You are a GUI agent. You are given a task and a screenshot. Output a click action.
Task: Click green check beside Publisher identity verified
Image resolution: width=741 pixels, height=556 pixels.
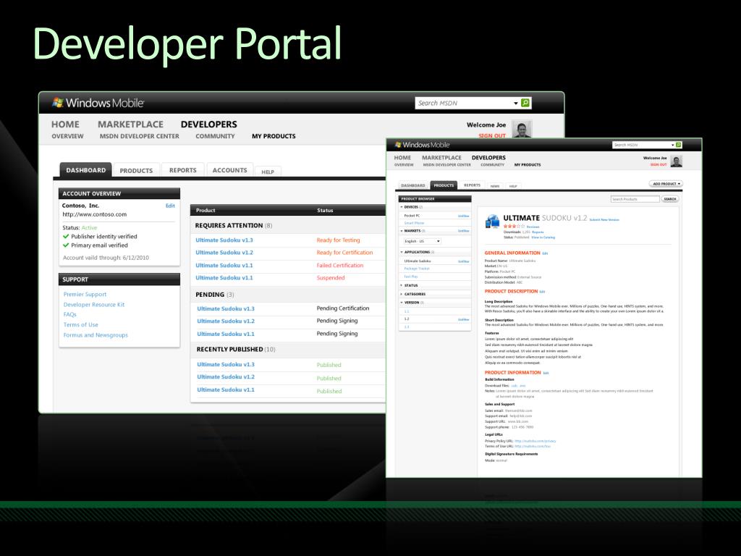coord(66,236)
